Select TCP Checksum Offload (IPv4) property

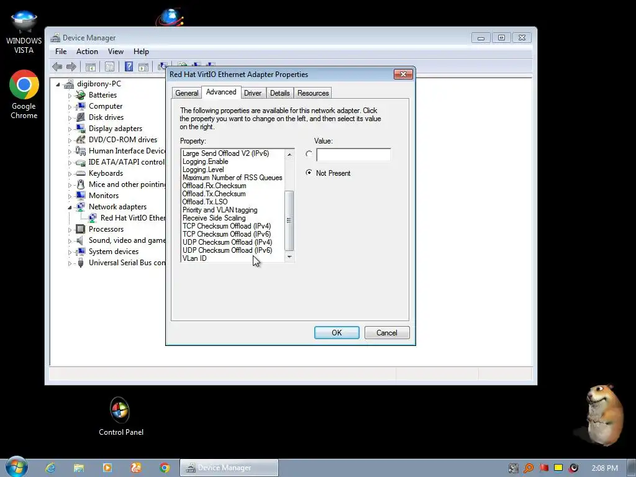(x=227, y=226)
